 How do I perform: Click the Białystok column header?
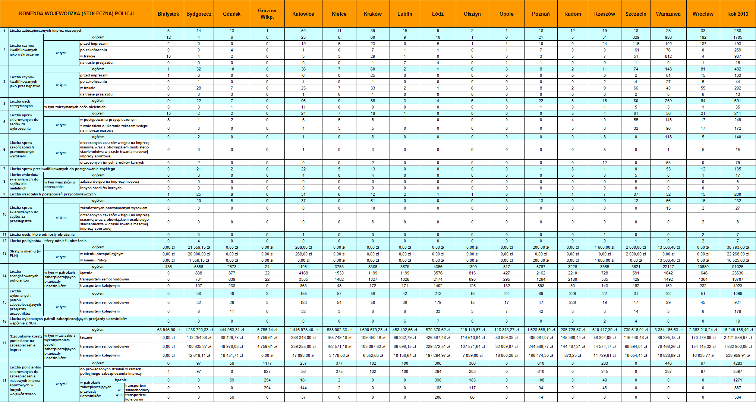[x=168, y=14]
